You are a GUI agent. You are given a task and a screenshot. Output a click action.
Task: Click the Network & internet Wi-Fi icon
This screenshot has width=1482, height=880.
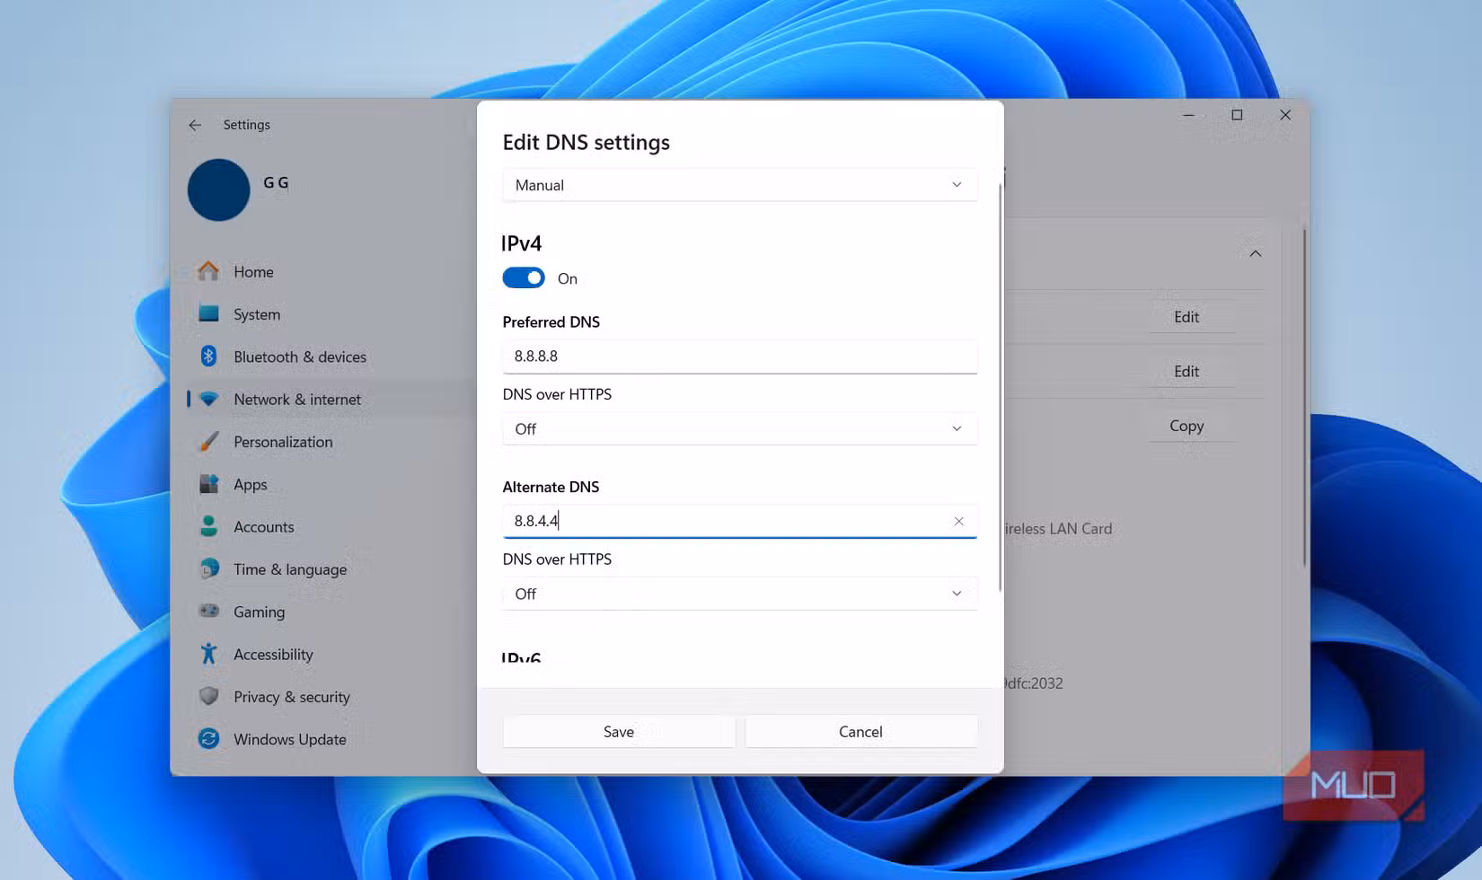tap(207, 399)
